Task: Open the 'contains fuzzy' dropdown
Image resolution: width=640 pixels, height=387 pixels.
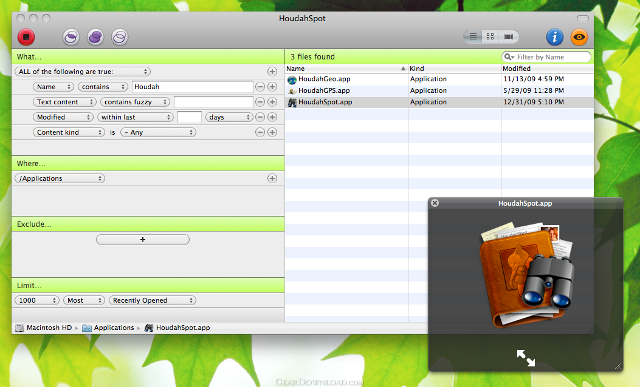Action: point(135,102)
